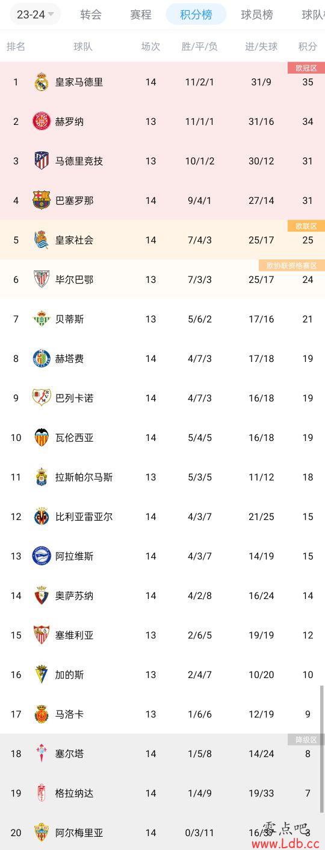Click the 比利亚雷亚尔 yellow badge
The image size is (325, 850).
pos(42,516)
